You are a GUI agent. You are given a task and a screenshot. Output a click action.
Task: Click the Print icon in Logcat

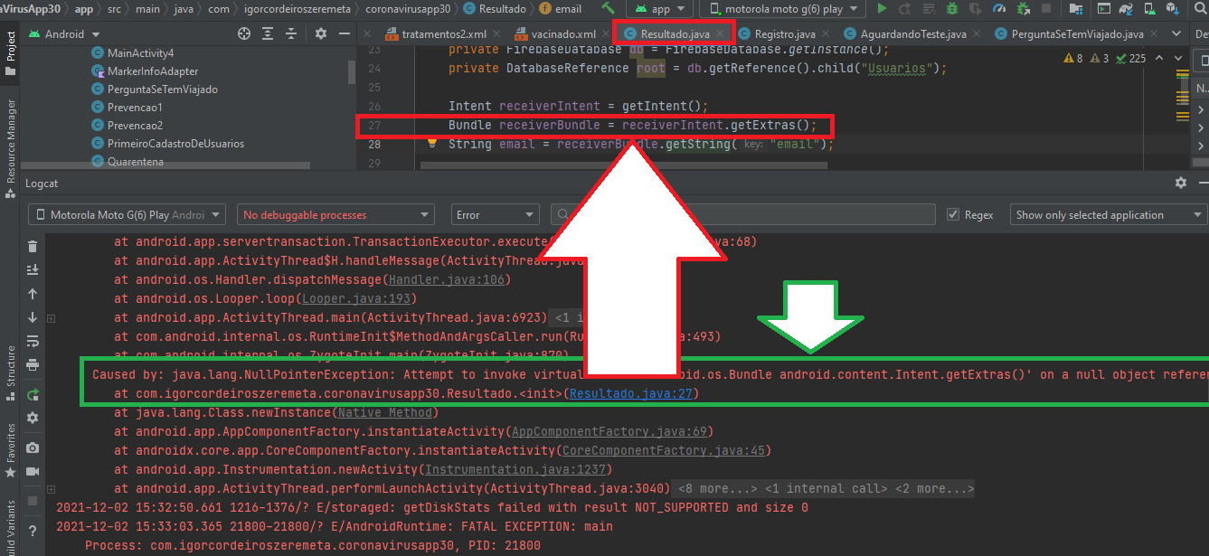(33, 364)
